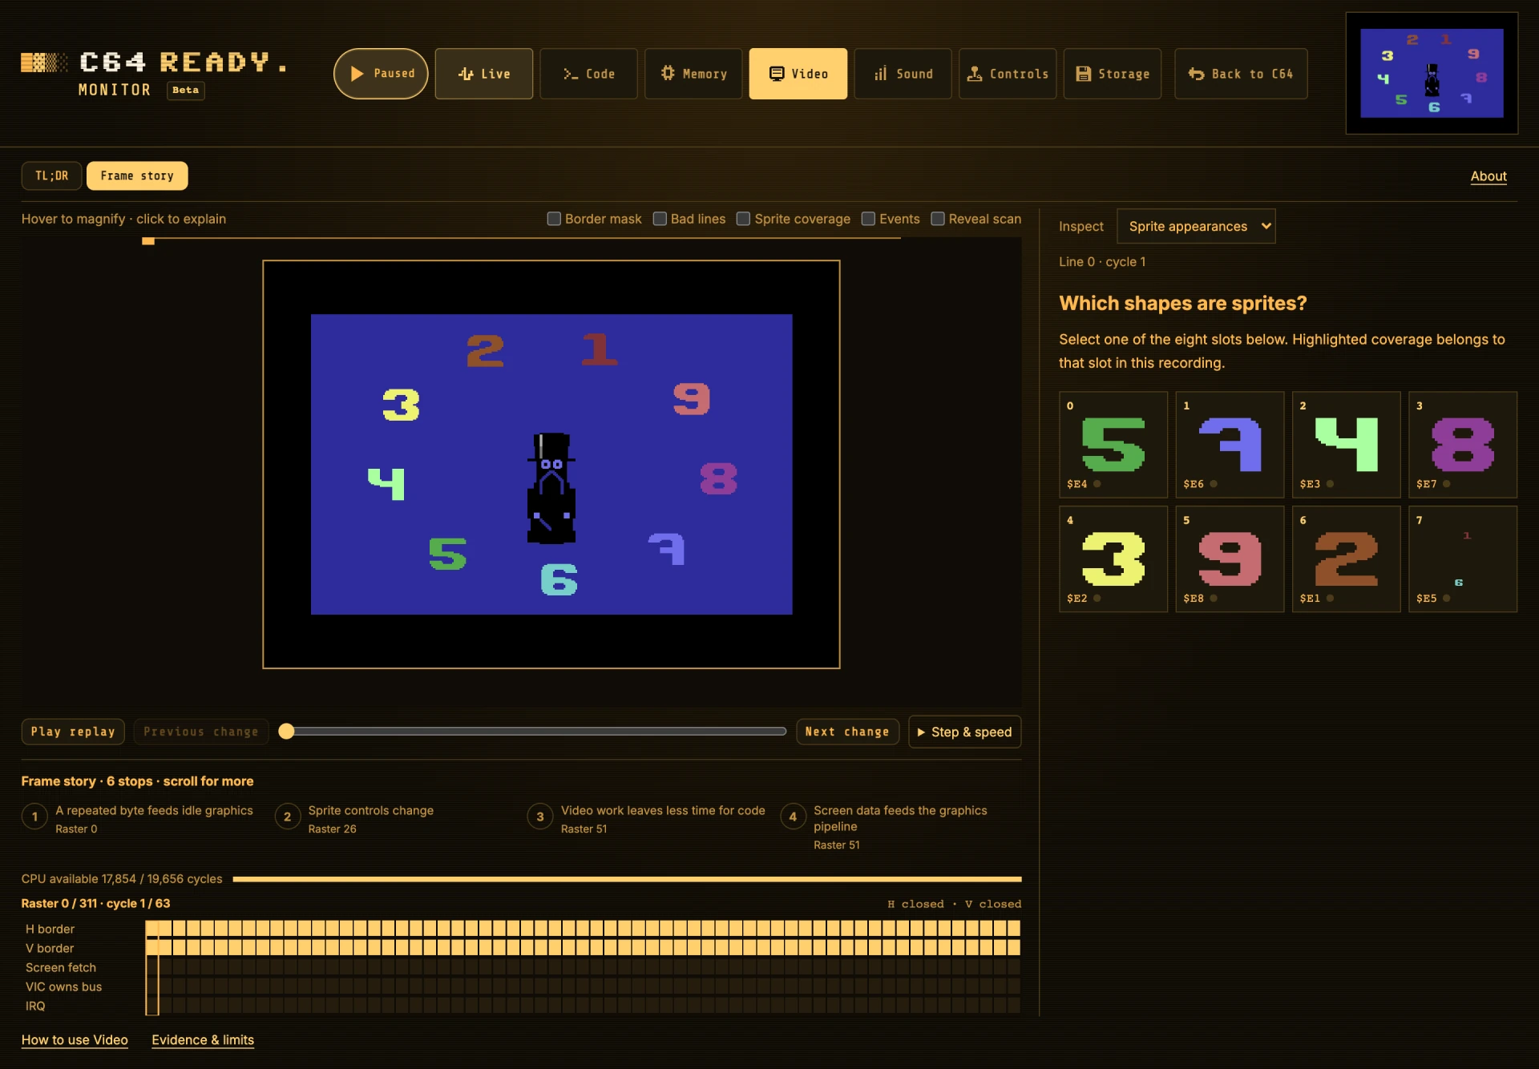
Task: Click the Paused play button
Action: click(381, 74)
